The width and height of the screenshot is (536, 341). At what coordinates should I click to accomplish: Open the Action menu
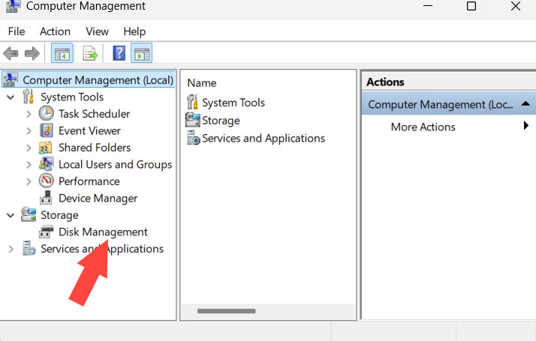click(x=55, y=31)
